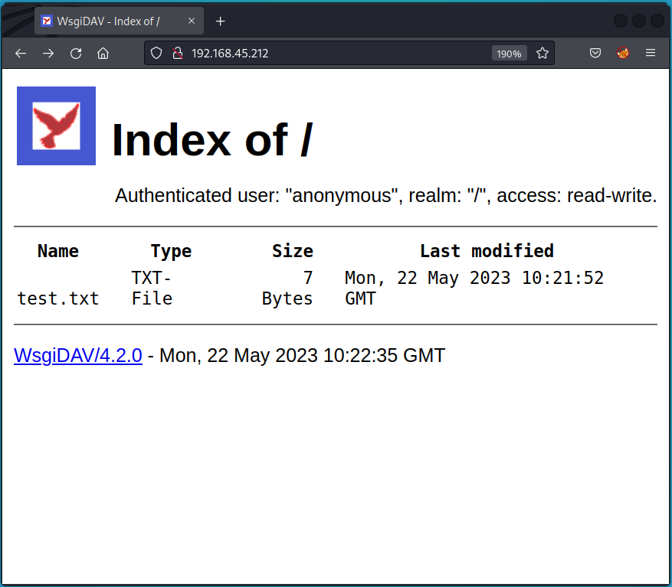Viewport: 672px width, 587px height.
Task: Open the tracking protection shield icon
Action: coord(157,54)
